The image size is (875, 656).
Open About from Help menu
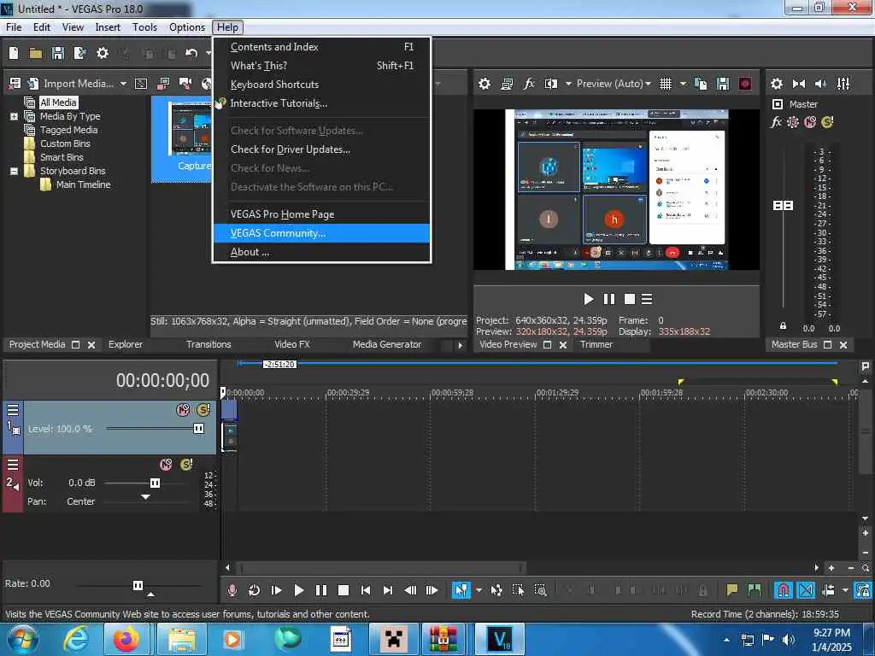[321, 252]
